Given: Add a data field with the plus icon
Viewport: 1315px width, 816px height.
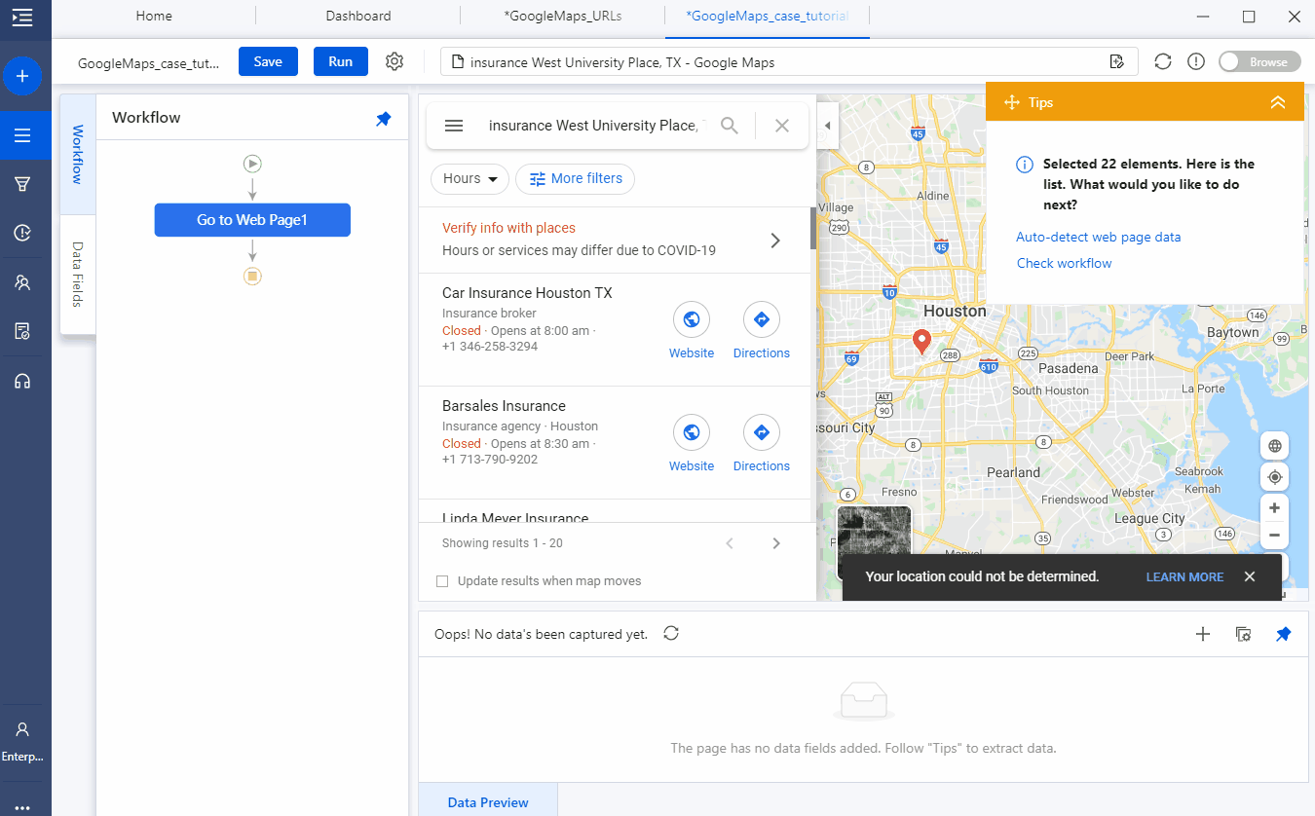Looking at the screenshot, I should tap(1203, 634).
